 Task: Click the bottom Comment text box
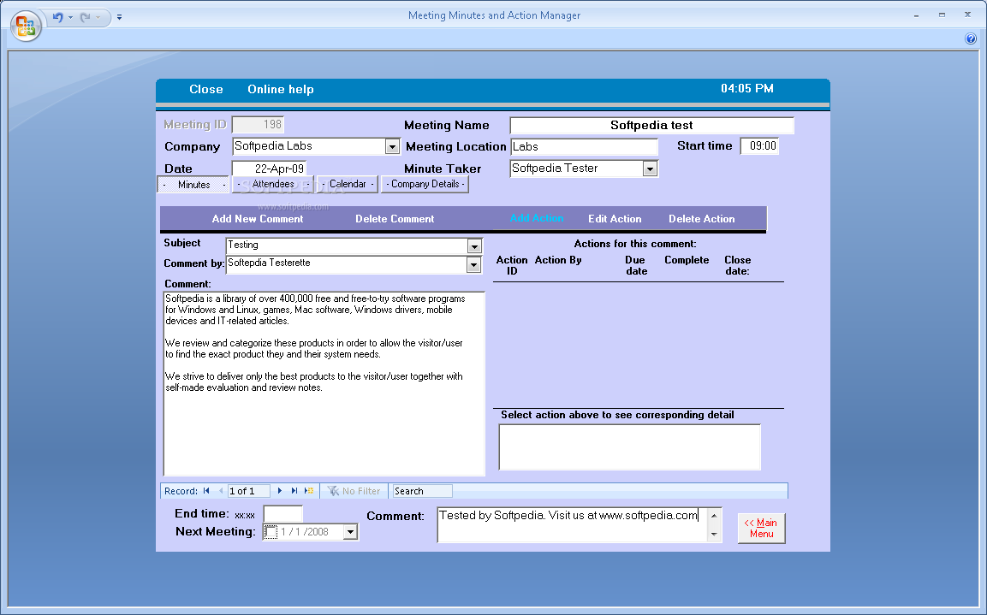pyautogui.click(x=573, y=525)
